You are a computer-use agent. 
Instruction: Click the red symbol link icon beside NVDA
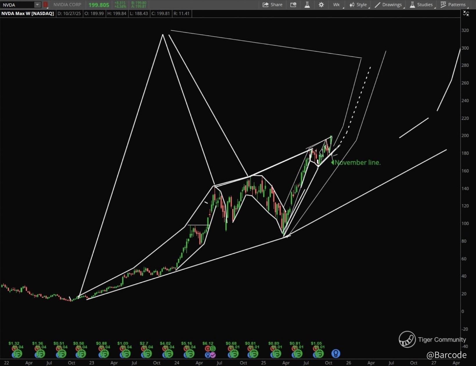click(46, 5)
